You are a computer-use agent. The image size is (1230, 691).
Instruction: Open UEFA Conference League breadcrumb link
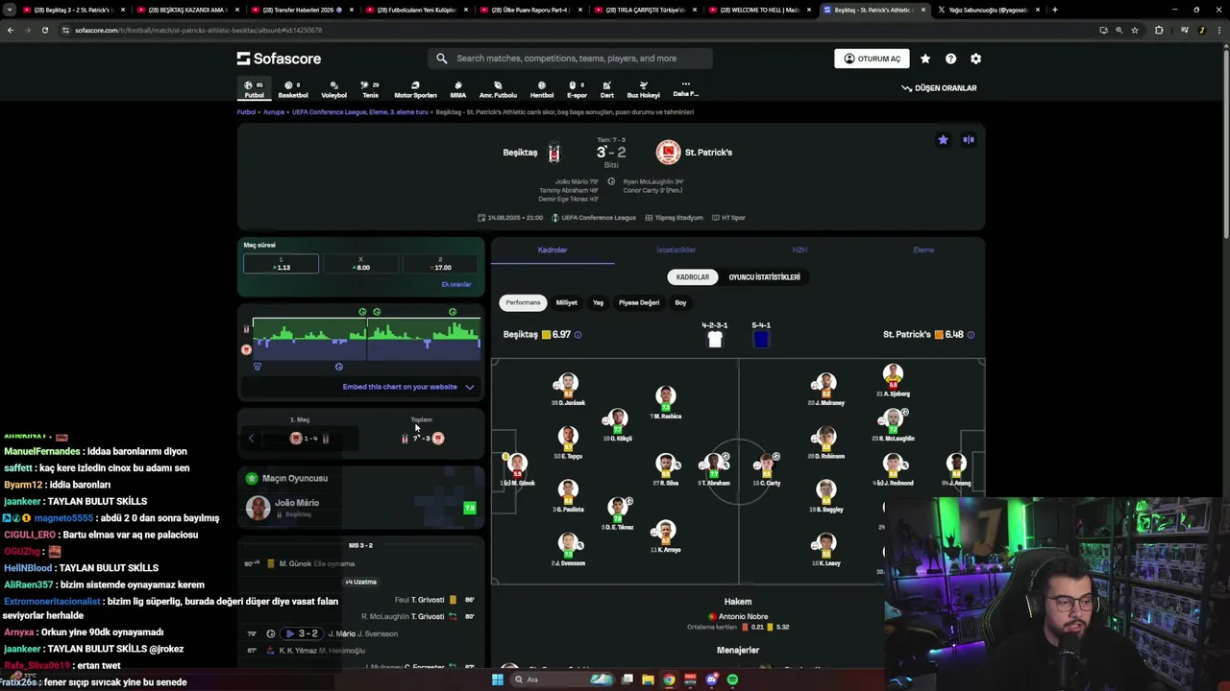(359, 112)
